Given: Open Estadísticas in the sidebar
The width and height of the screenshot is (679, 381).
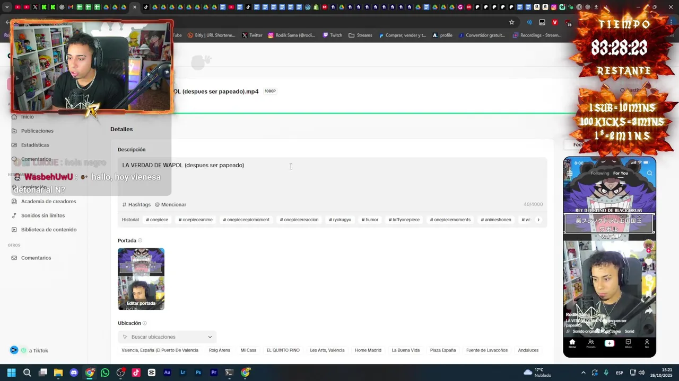Looking at the screenshot, I should point(35,145).
